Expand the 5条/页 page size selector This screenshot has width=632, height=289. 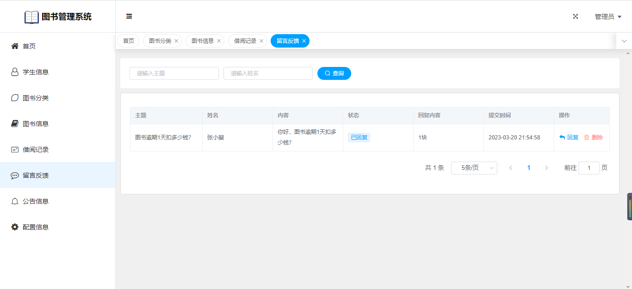pos(474,168)
